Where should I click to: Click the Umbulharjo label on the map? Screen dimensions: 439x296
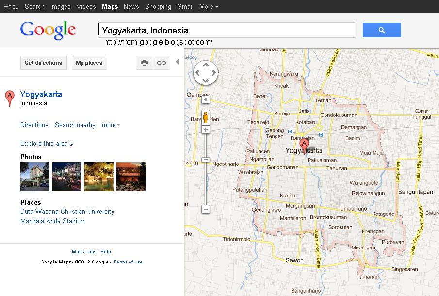pyautogui.click(x=353, y=209)
